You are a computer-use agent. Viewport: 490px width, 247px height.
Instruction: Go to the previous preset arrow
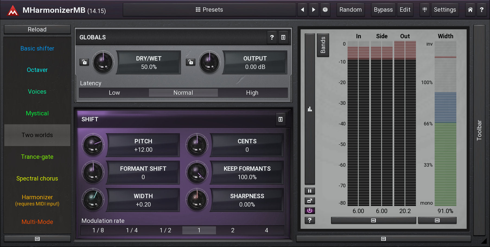(x=302, y=10)
